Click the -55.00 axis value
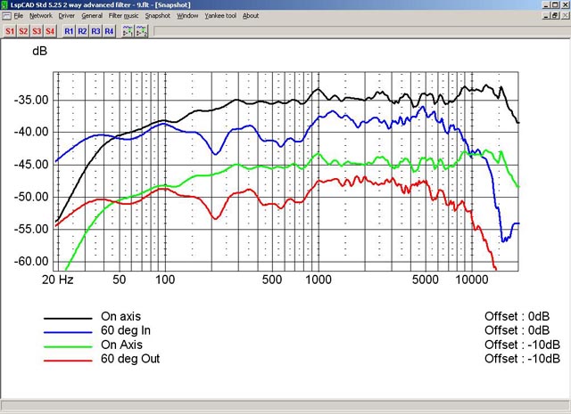The image size is (571, 414). tap(31, 230)
